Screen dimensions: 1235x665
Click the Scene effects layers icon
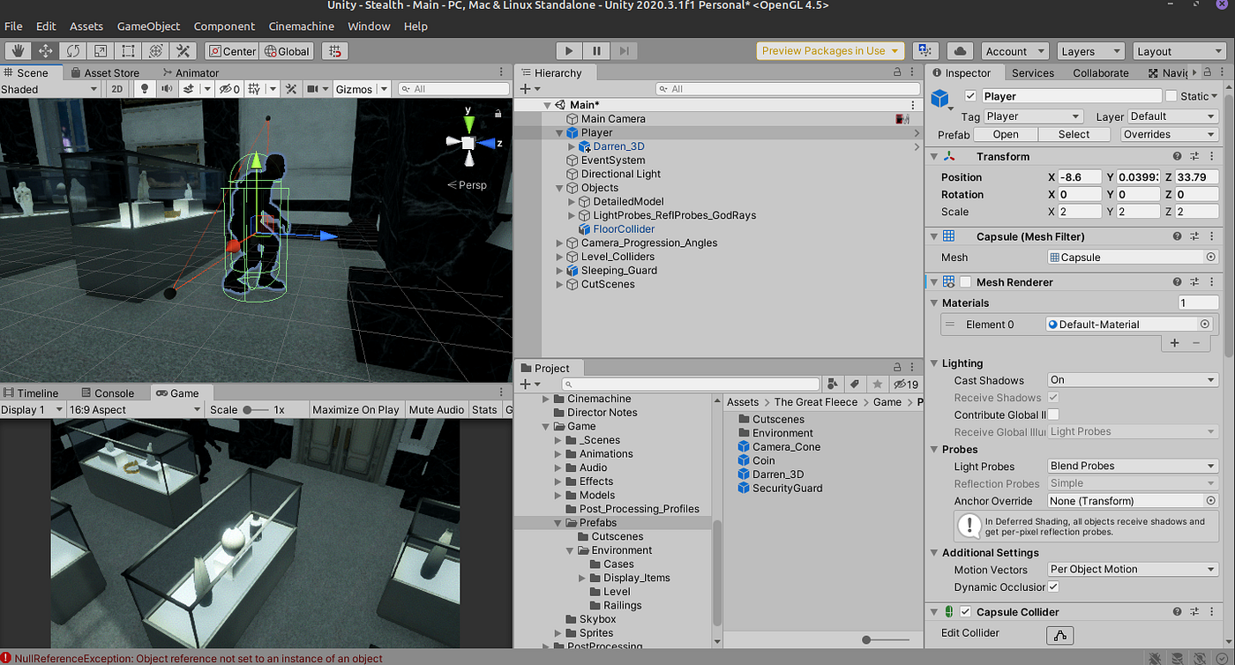point(189,88)
